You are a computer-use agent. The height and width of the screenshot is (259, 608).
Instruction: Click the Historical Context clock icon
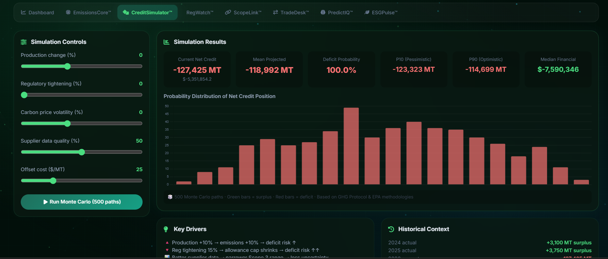pyautogui.click(x=391, y=229)
